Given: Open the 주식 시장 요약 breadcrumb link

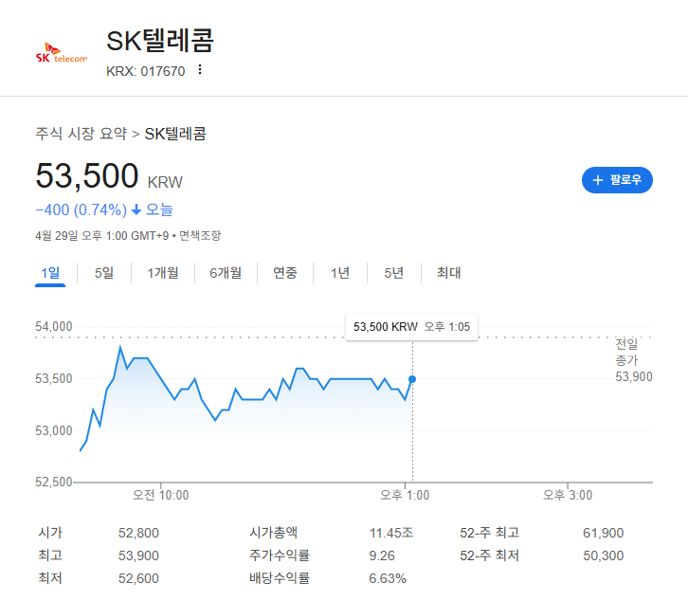Looking at the screenshot, I should coord(81,134).
